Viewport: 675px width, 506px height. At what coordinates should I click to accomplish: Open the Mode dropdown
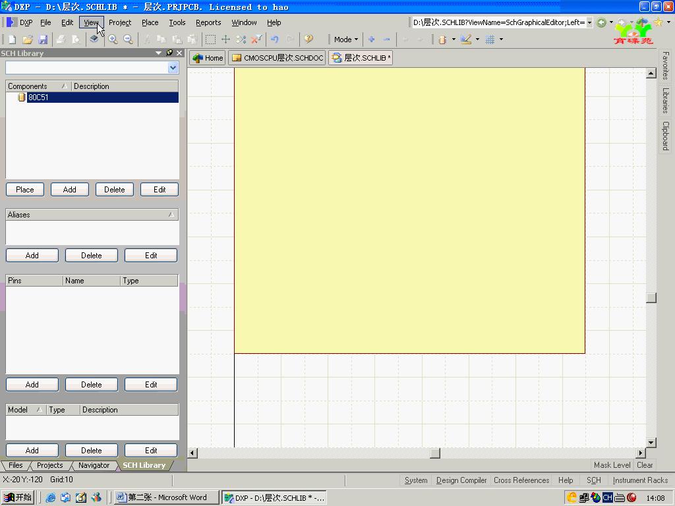pyautogui.click(x=345, y=40)
